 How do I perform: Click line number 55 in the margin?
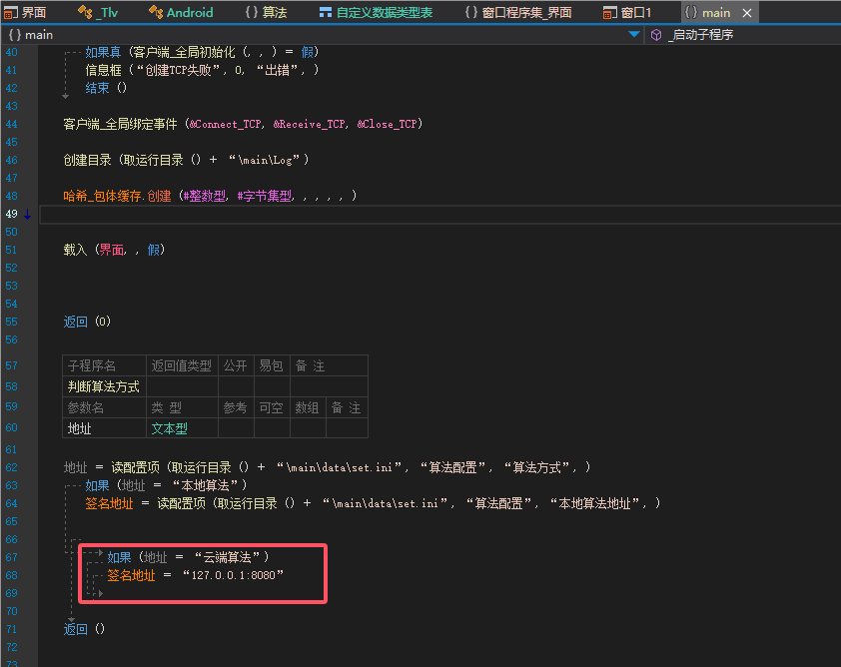[x=10, y=322]
